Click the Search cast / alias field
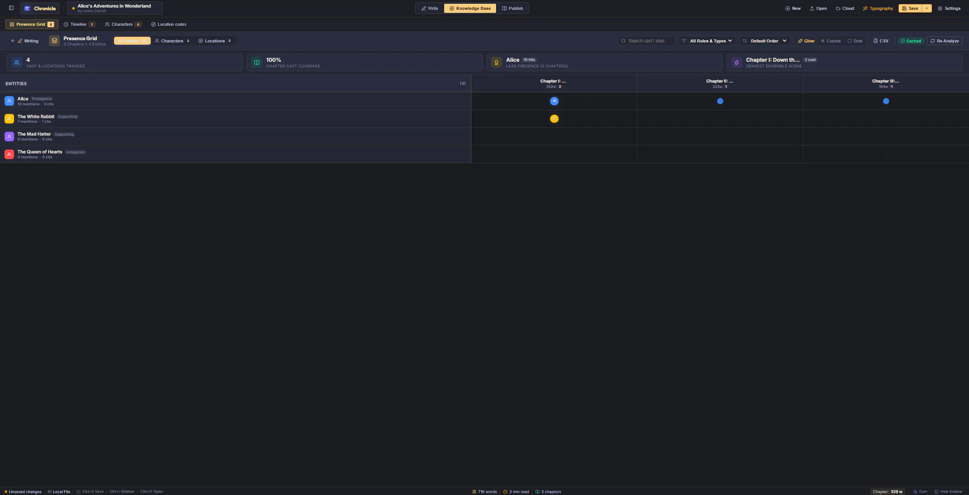 point(646,41)
